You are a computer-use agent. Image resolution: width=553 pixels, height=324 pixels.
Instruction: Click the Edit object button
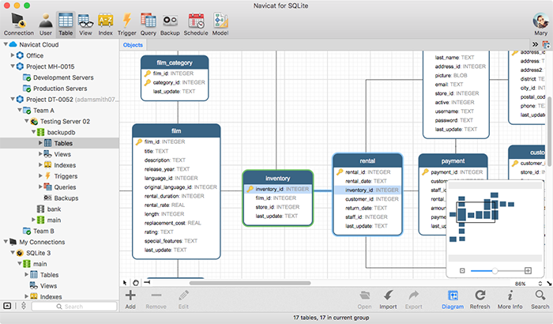(x=183, y=300)
